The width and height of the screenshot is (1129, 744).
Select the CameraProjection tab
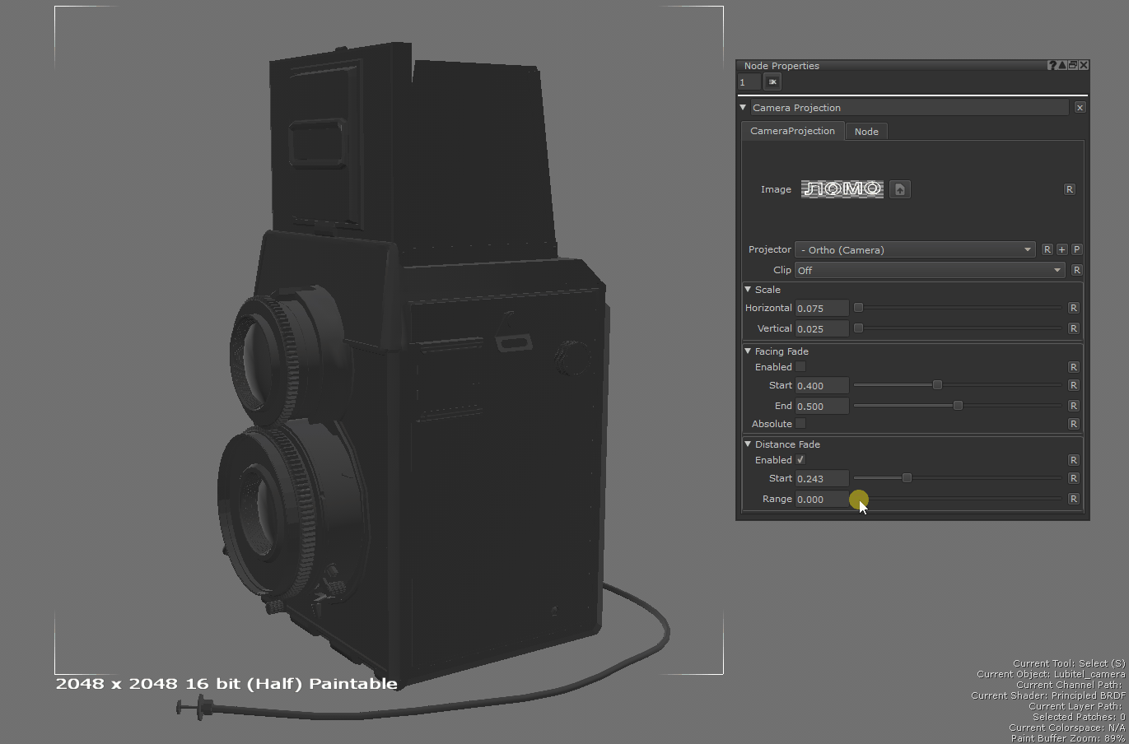pos(792,131)
